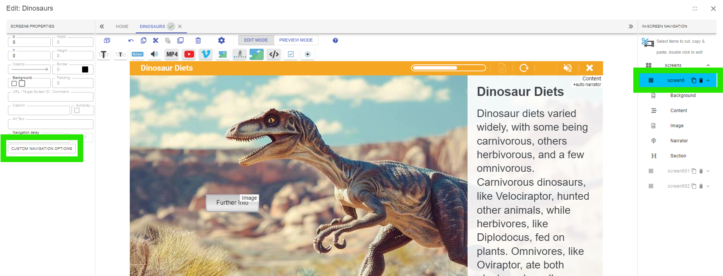Insert an audio element with the speaker icon
Image resolution: width=723 pixels, height=276 pixels.
pos(154,54)
